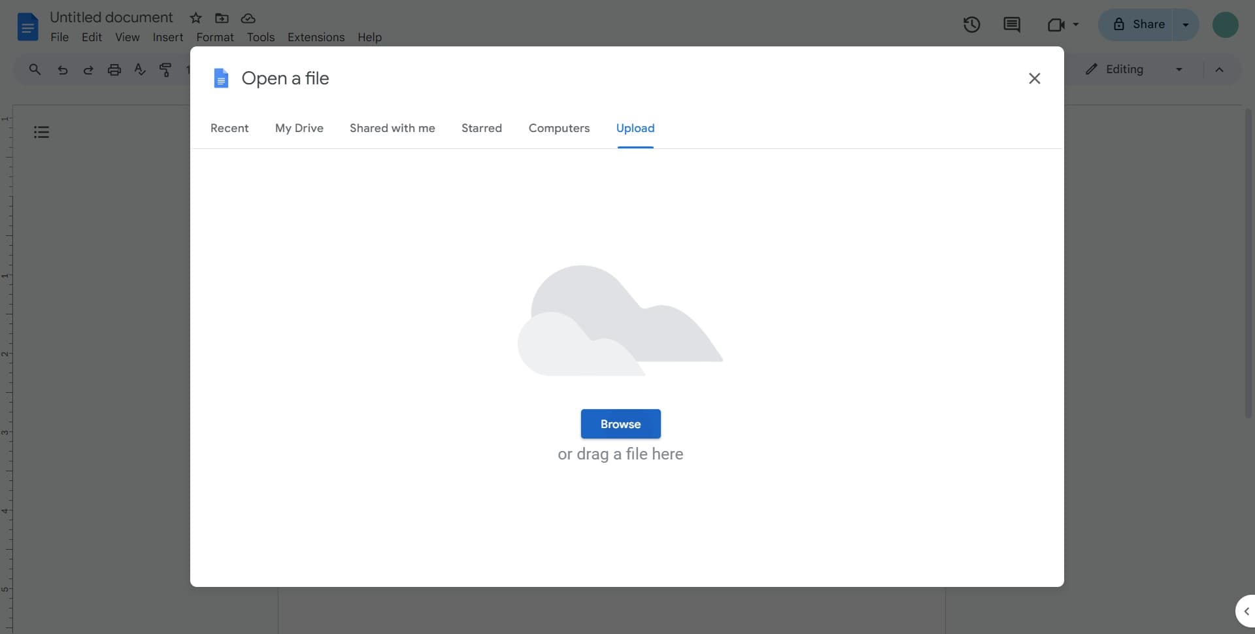
Task: Click the paint format roller icon
Action: click(165, 70)
